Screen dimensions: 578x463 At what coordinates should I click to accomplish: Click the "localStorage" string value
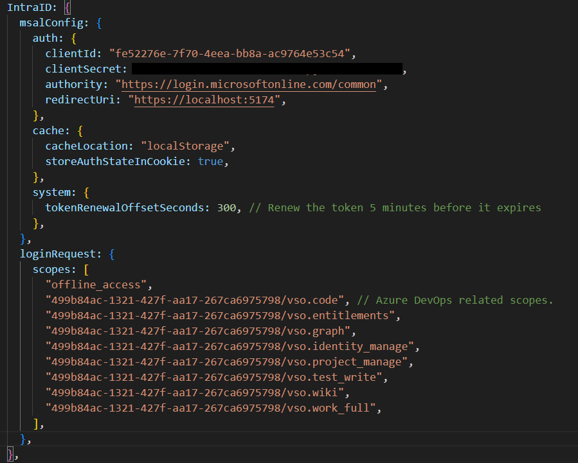(185, 146)
